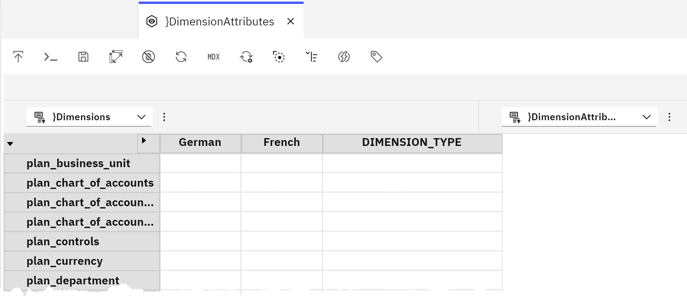Viewport: 687px width, 300px height.
Task: Toggle automatic recalculation
Action: [x=246, y=57]
